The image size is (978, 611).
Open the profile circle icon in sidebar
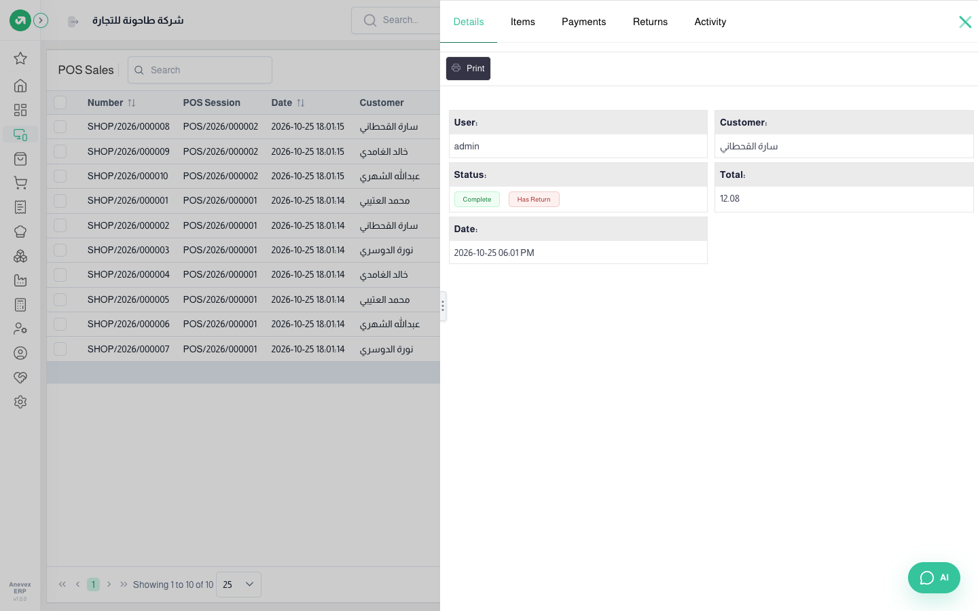[x=20, y=353]
